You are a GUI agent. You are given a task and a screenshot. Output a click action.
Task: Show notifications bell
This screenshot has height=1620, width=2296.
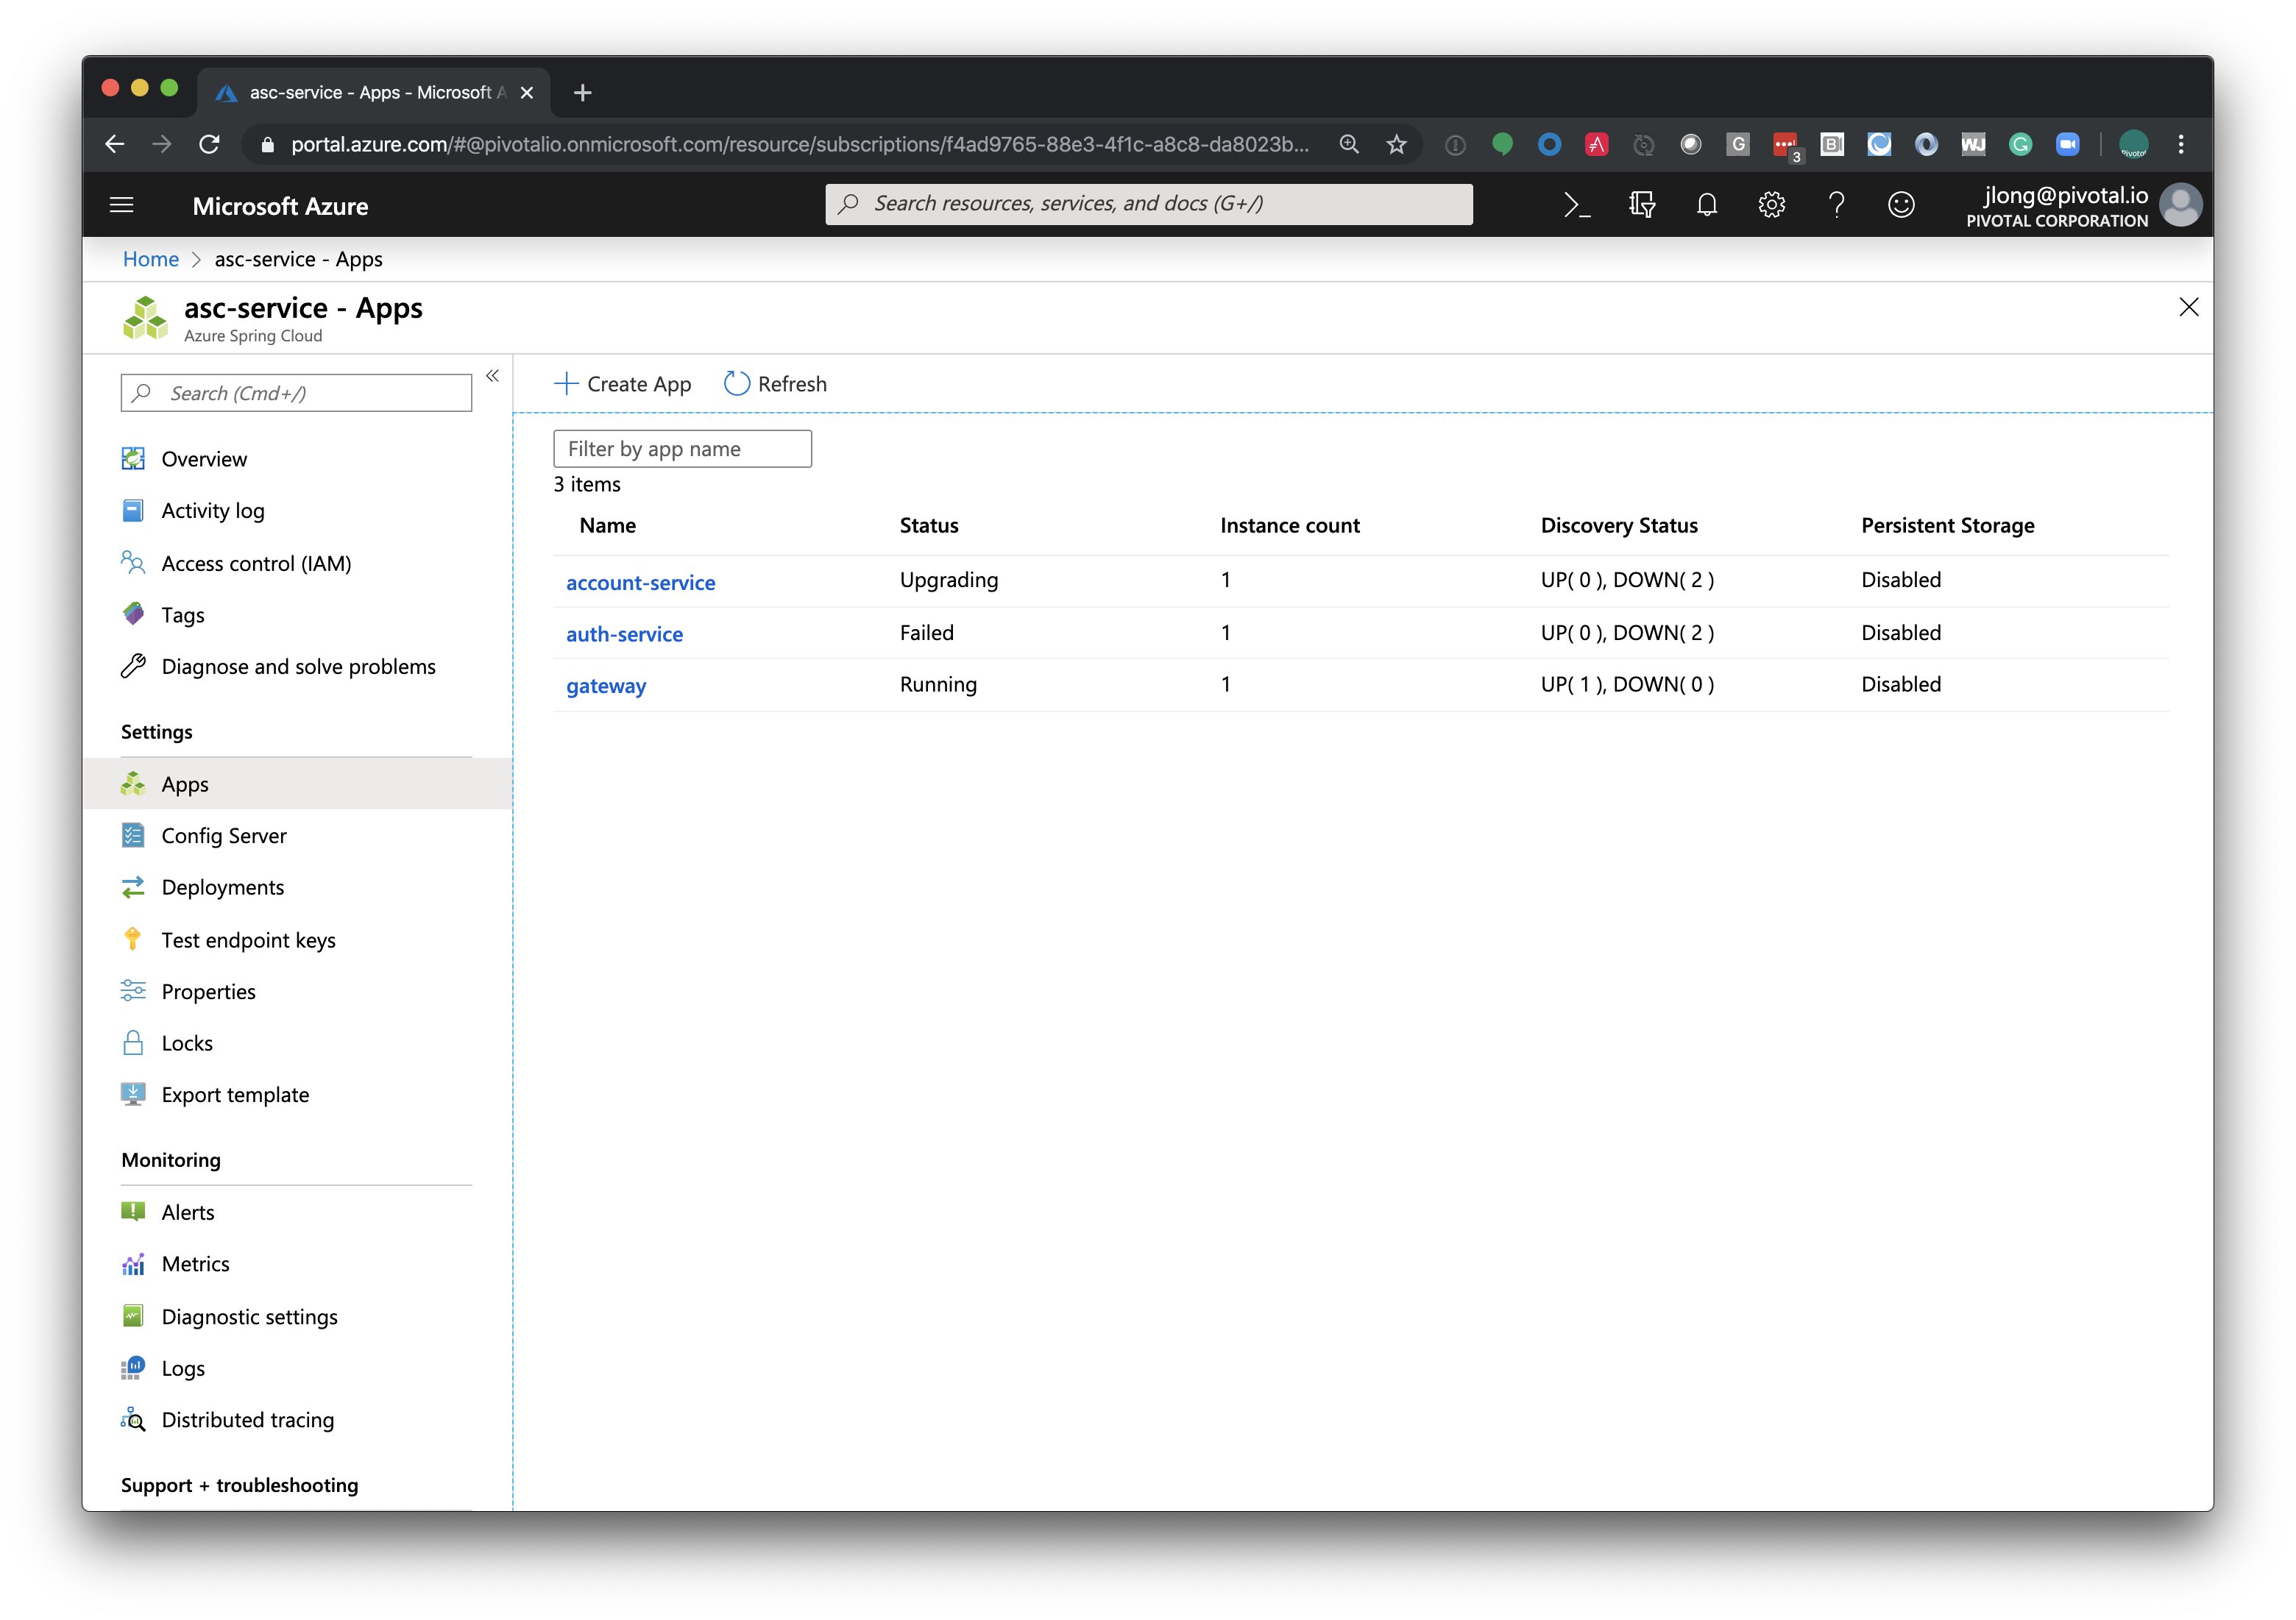click(1707, 205)
